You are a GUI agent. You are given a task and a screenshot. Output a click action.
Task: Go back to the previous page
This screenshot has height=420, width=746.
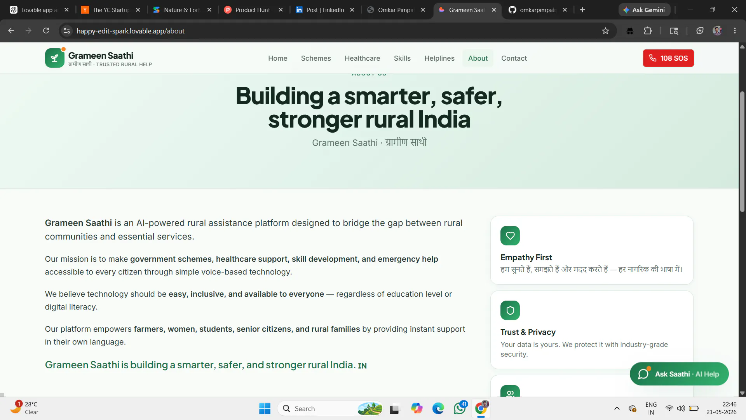tap(11, 31)
